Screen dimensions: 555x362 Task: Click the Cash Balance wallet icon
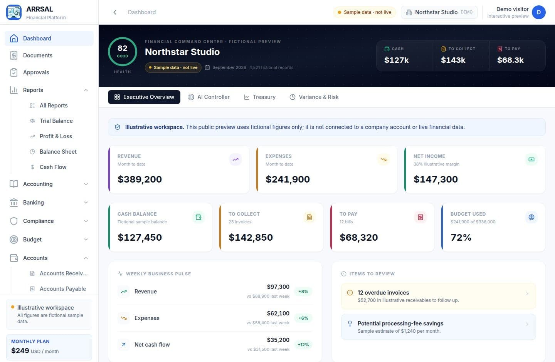(x=198, y=217)
